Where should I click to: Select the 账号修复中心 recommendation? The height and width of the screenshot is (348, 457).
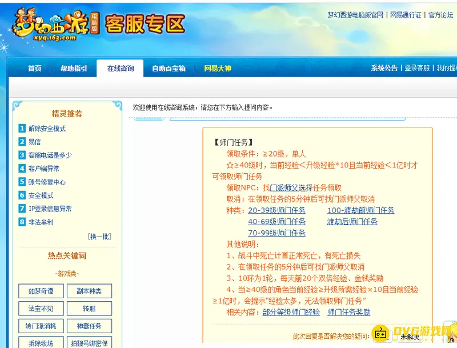click(x=47, y=182)
